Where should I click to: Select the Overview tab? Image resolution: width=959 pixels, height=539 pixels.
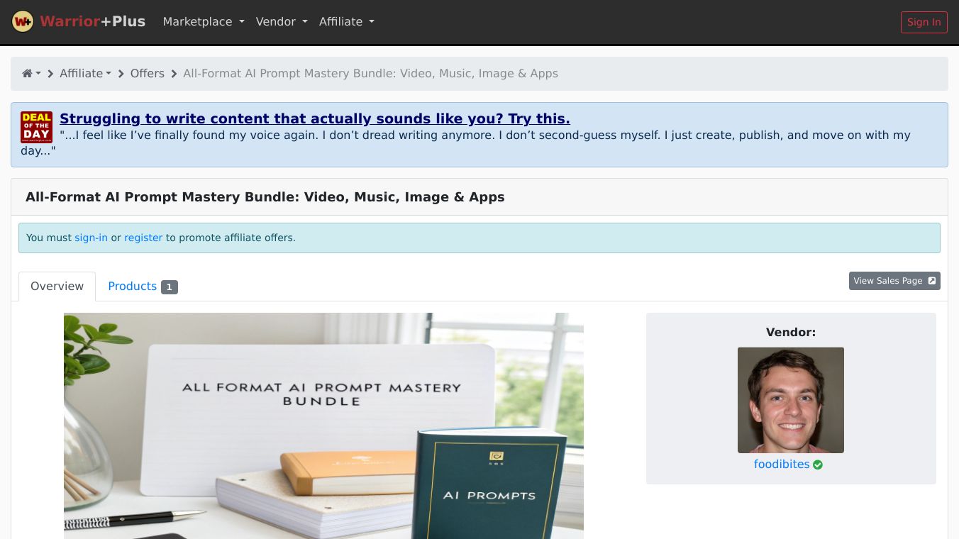coord(57,286)
